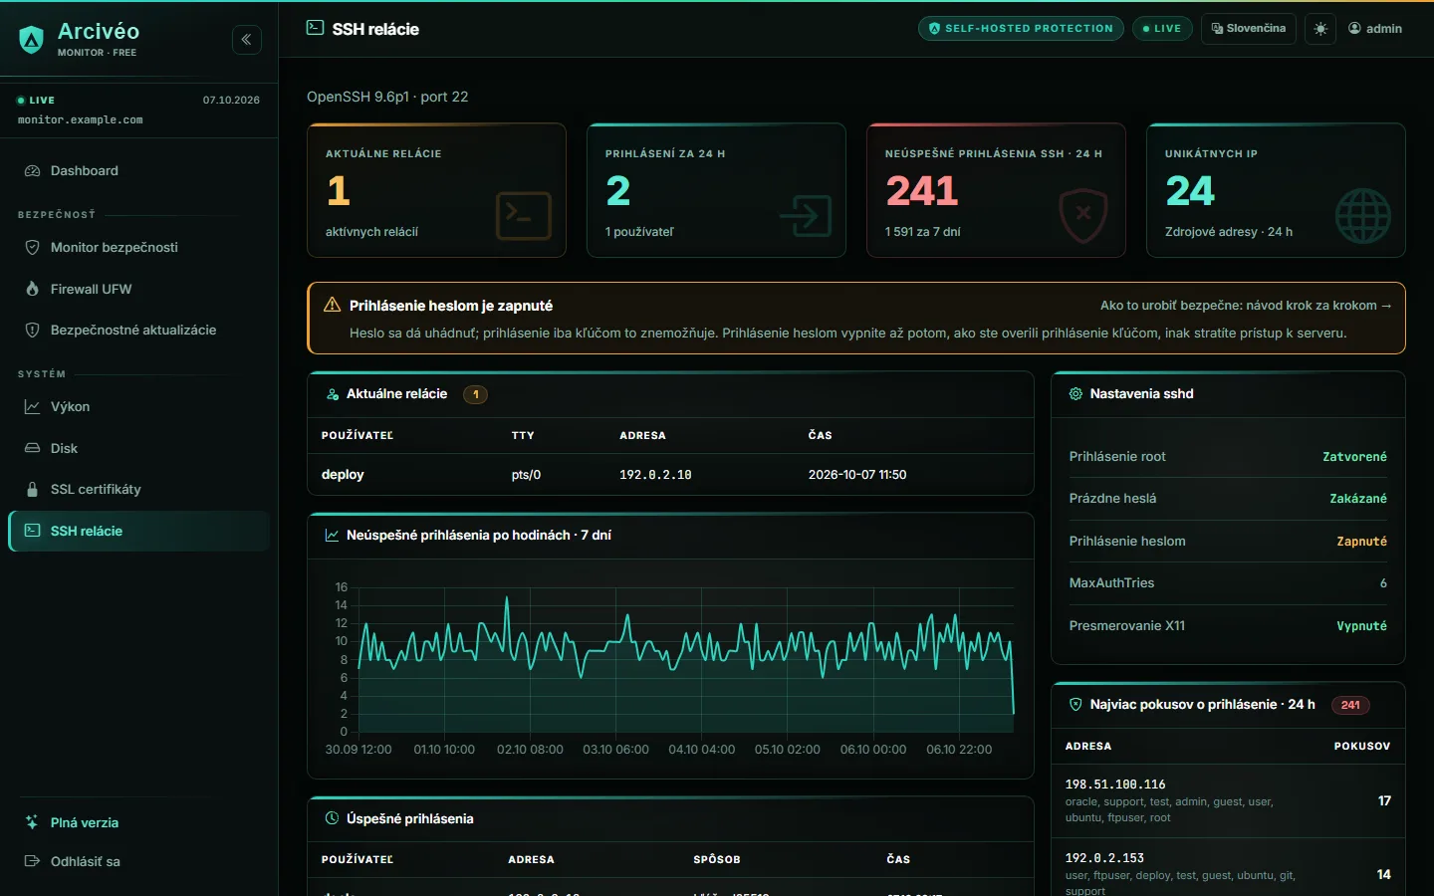Click IP 192.0.2.153 in top attempts list

click(x=1104, y=858)
